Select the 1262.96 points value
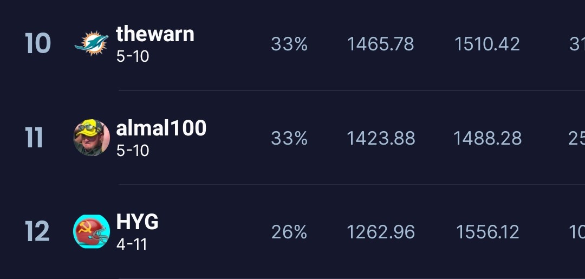The height and width of the screenshot is (279, 585). (381, 232)
